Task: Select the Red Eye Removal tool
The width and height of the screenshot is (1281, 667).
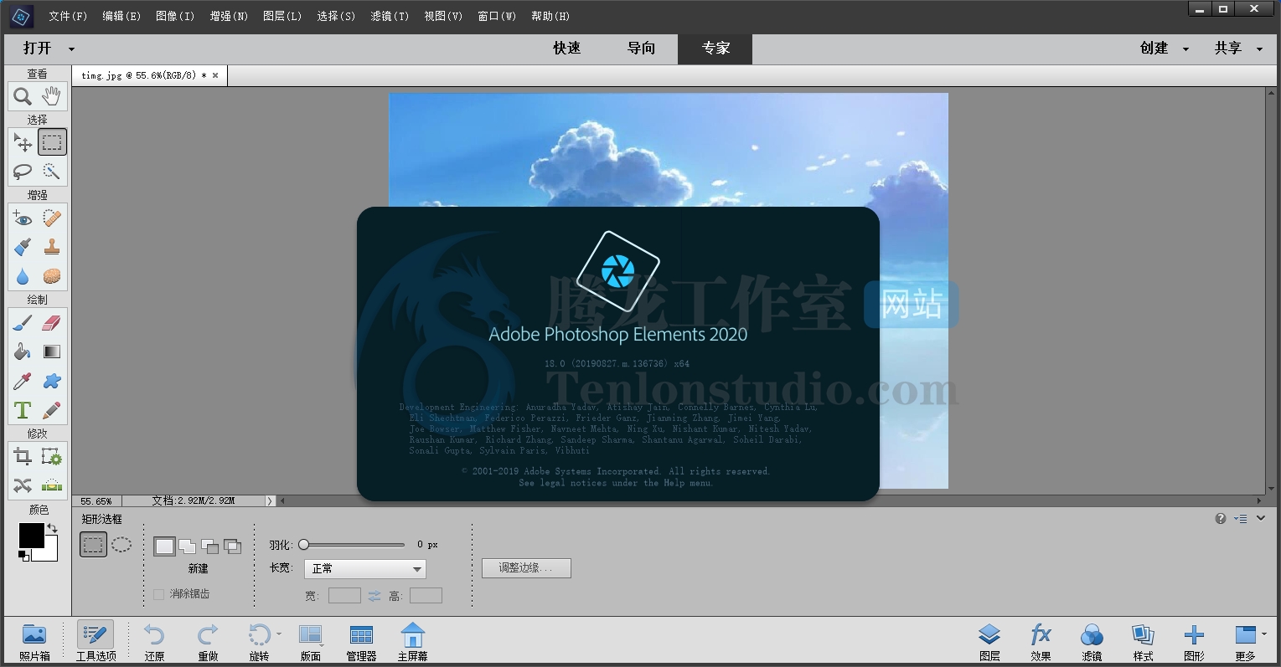Action: point(23,218)
